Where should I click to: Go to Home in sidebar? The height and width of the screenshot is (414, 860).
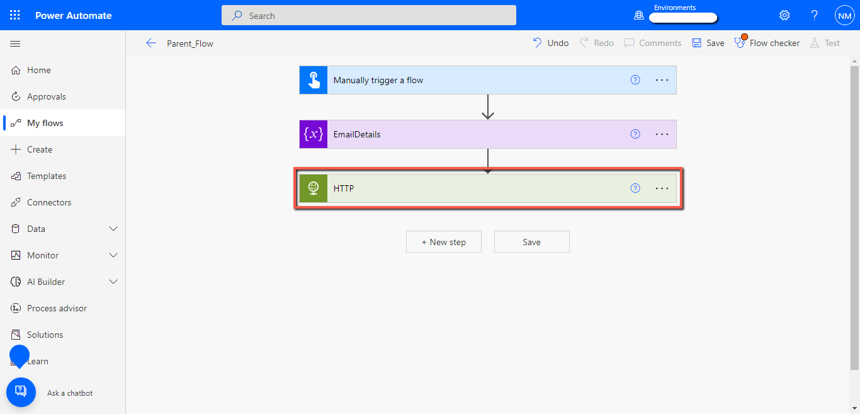click(x=62, y=70)
